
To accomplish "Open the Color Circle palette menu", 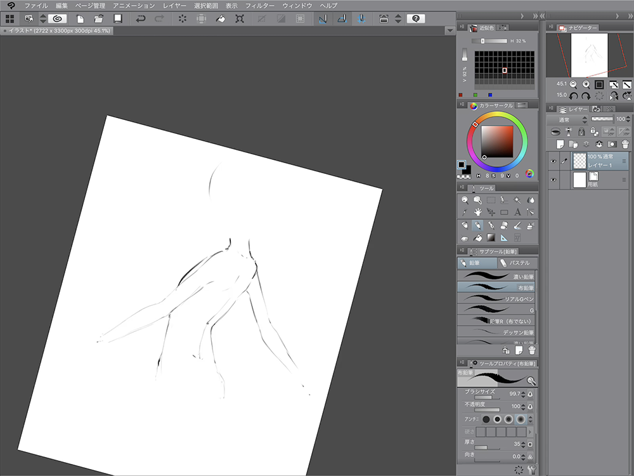I will 462,105.
